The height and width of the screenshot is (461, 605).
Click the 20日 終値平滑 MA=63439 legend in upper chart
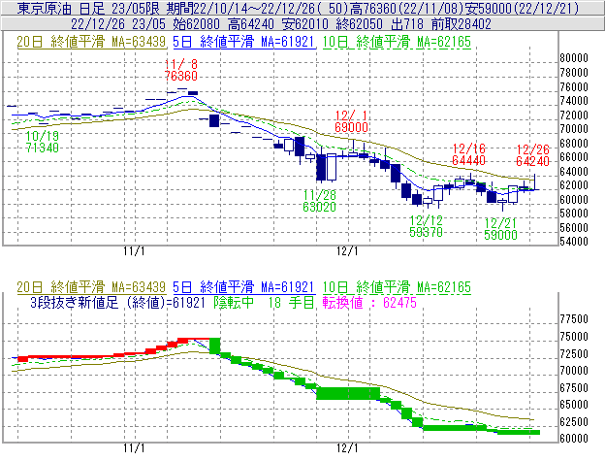pyautogui.click(x=91, y=42)
